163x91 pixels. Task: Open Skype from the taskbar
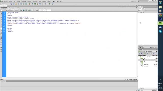(160, 31)
